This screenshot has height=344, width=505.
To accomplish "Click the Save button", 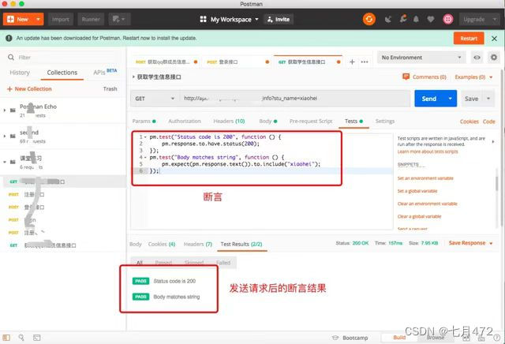I will (471, 99).
